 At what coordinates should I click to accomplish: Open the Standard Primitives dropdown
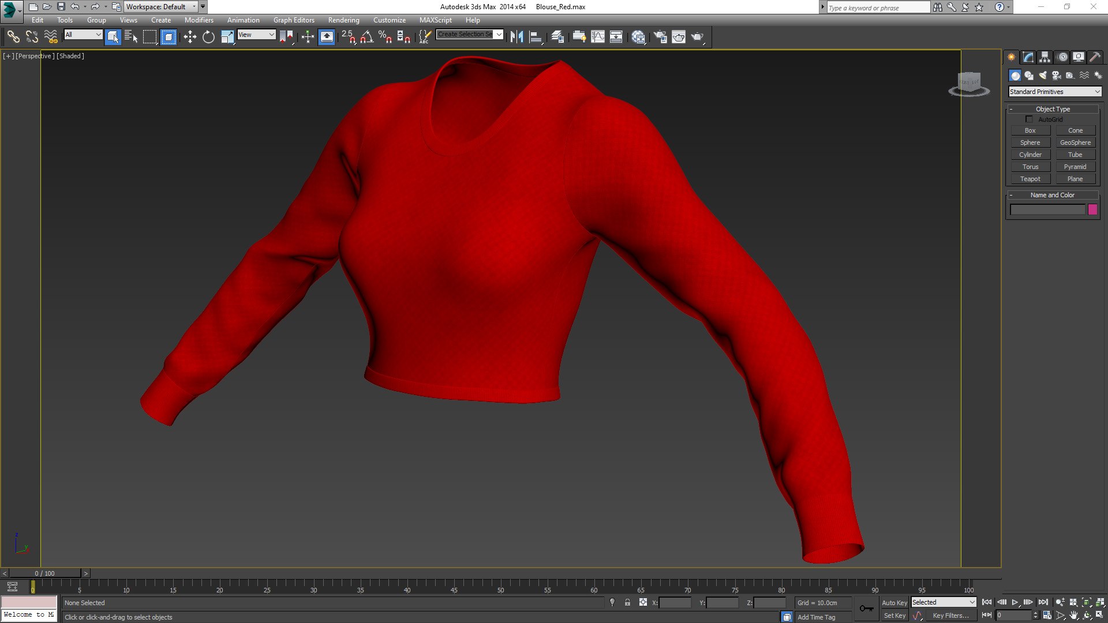[1055, 92]
